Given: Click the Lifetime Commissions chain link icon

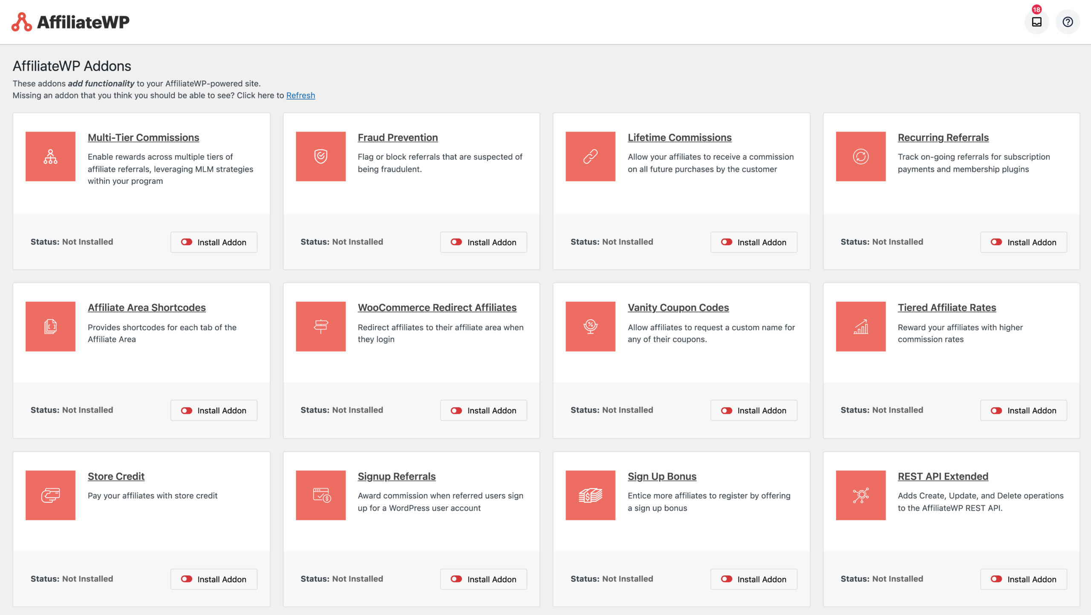Looking at the screenshot, I should 590,156.
